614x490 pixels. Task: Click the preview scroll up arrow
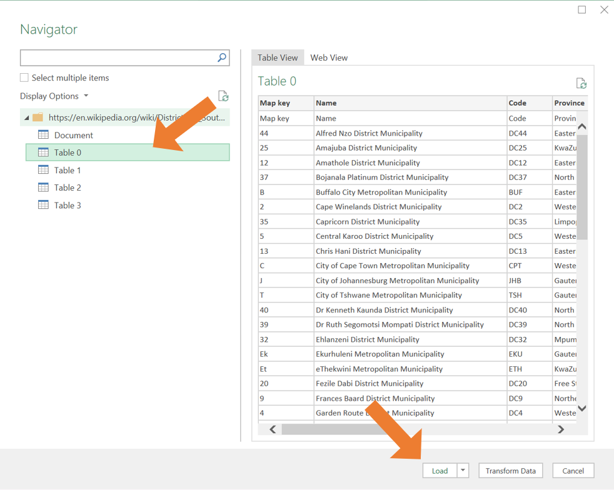coord(582,126)
